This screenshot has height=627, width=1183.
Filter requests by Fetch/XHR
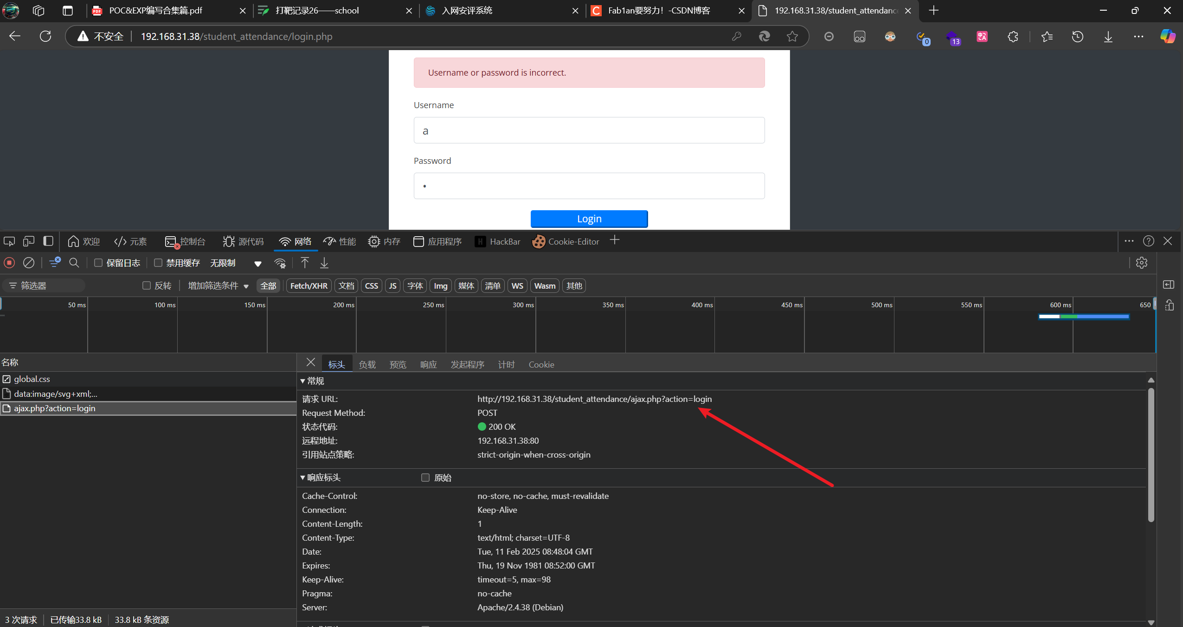[309, 286]
